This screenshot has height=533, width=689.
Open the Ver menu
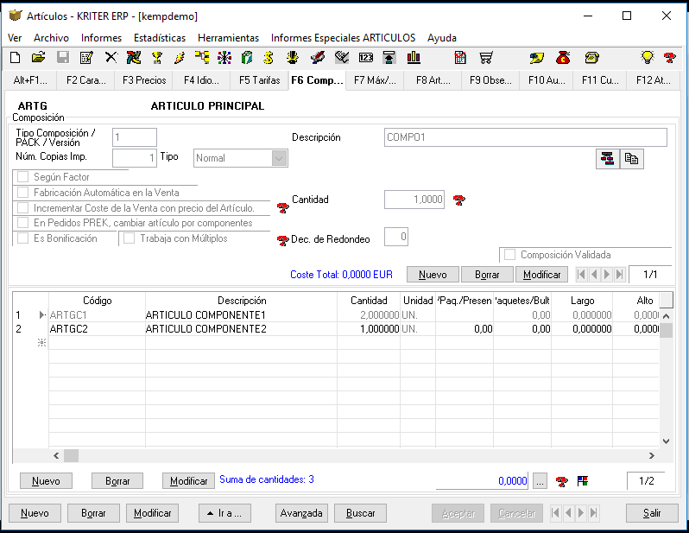point(15,38)
